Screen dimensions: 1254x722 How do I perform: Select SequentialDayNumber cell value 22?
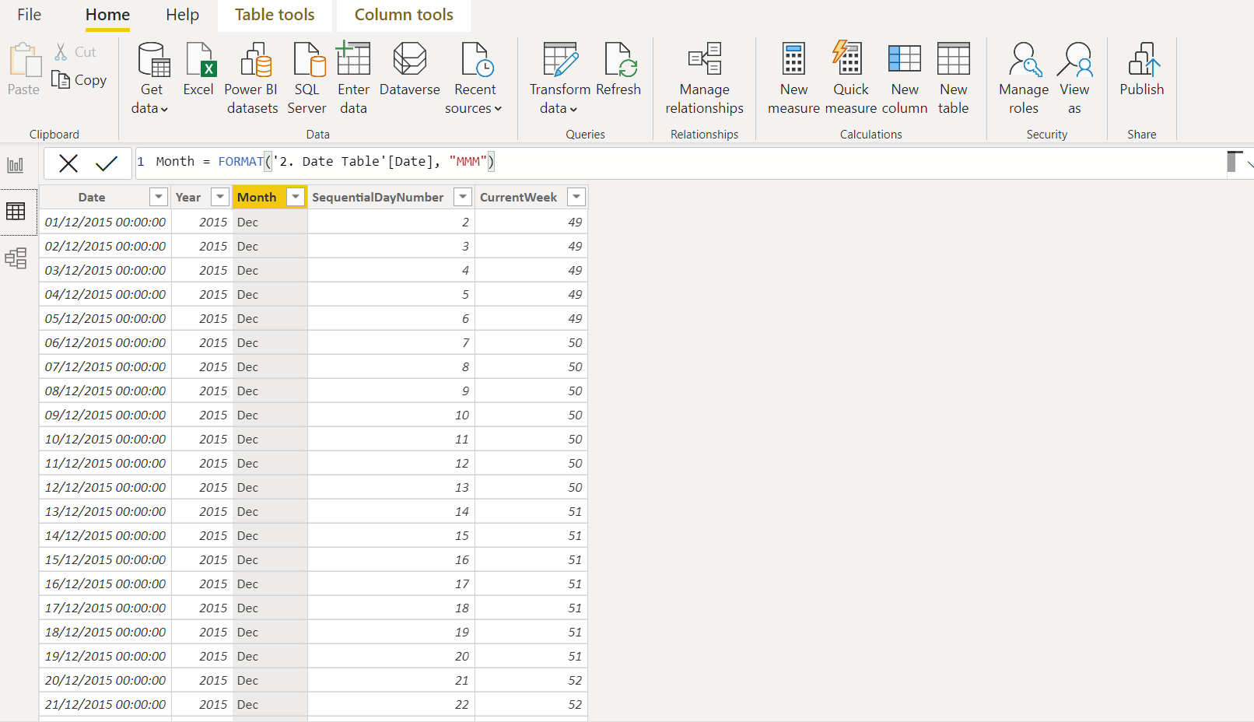[x=391, y=704]
